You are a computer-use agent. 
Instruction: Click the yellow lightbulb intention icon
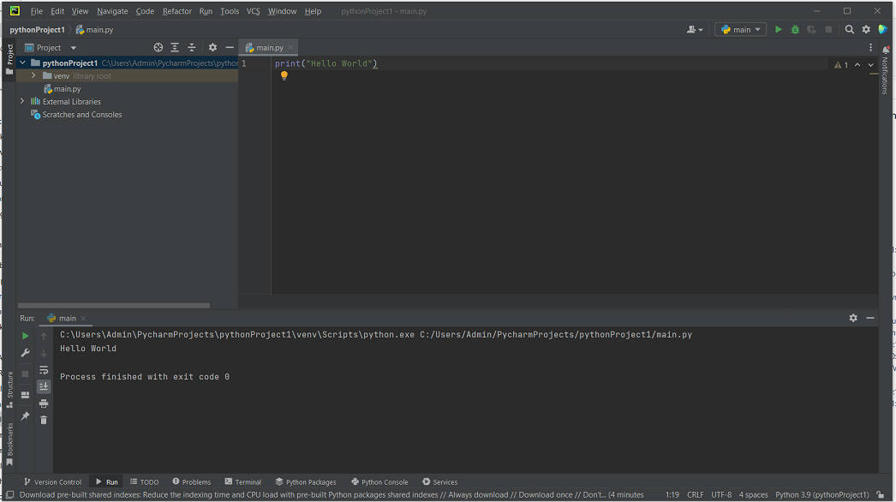(284, 75)
